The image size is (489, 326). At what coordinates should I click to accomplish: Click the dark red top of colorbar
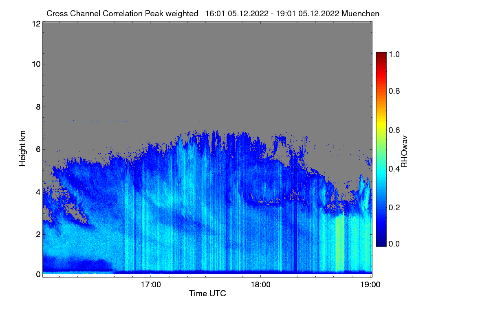[x=381, y=55]
